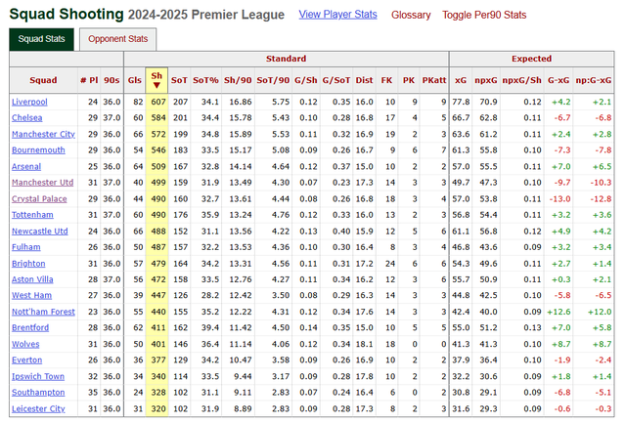
Task: Select Wolves' 18.1 Dist value
Action: pos(364,344)
